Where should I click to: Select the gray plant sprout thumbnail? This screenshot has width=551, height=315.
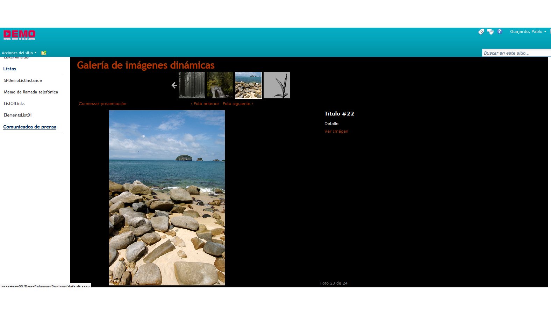click(277, 85)
